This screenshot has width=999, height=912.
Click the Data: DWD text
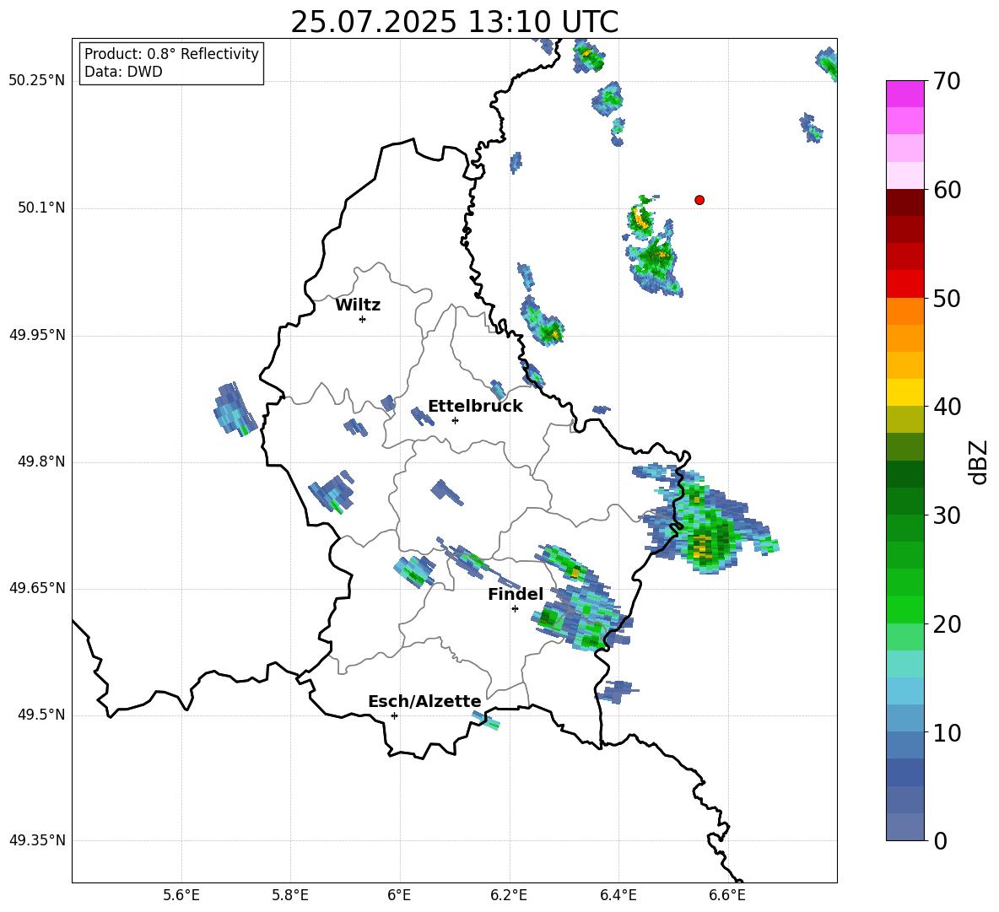[x=123, y=72]
